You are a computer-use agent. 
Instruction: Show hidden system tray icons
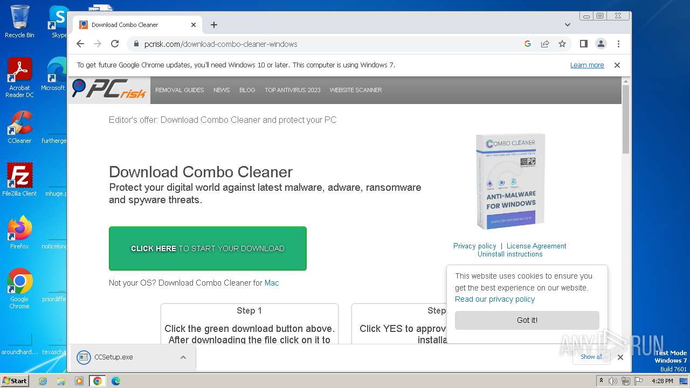point(602,381)
